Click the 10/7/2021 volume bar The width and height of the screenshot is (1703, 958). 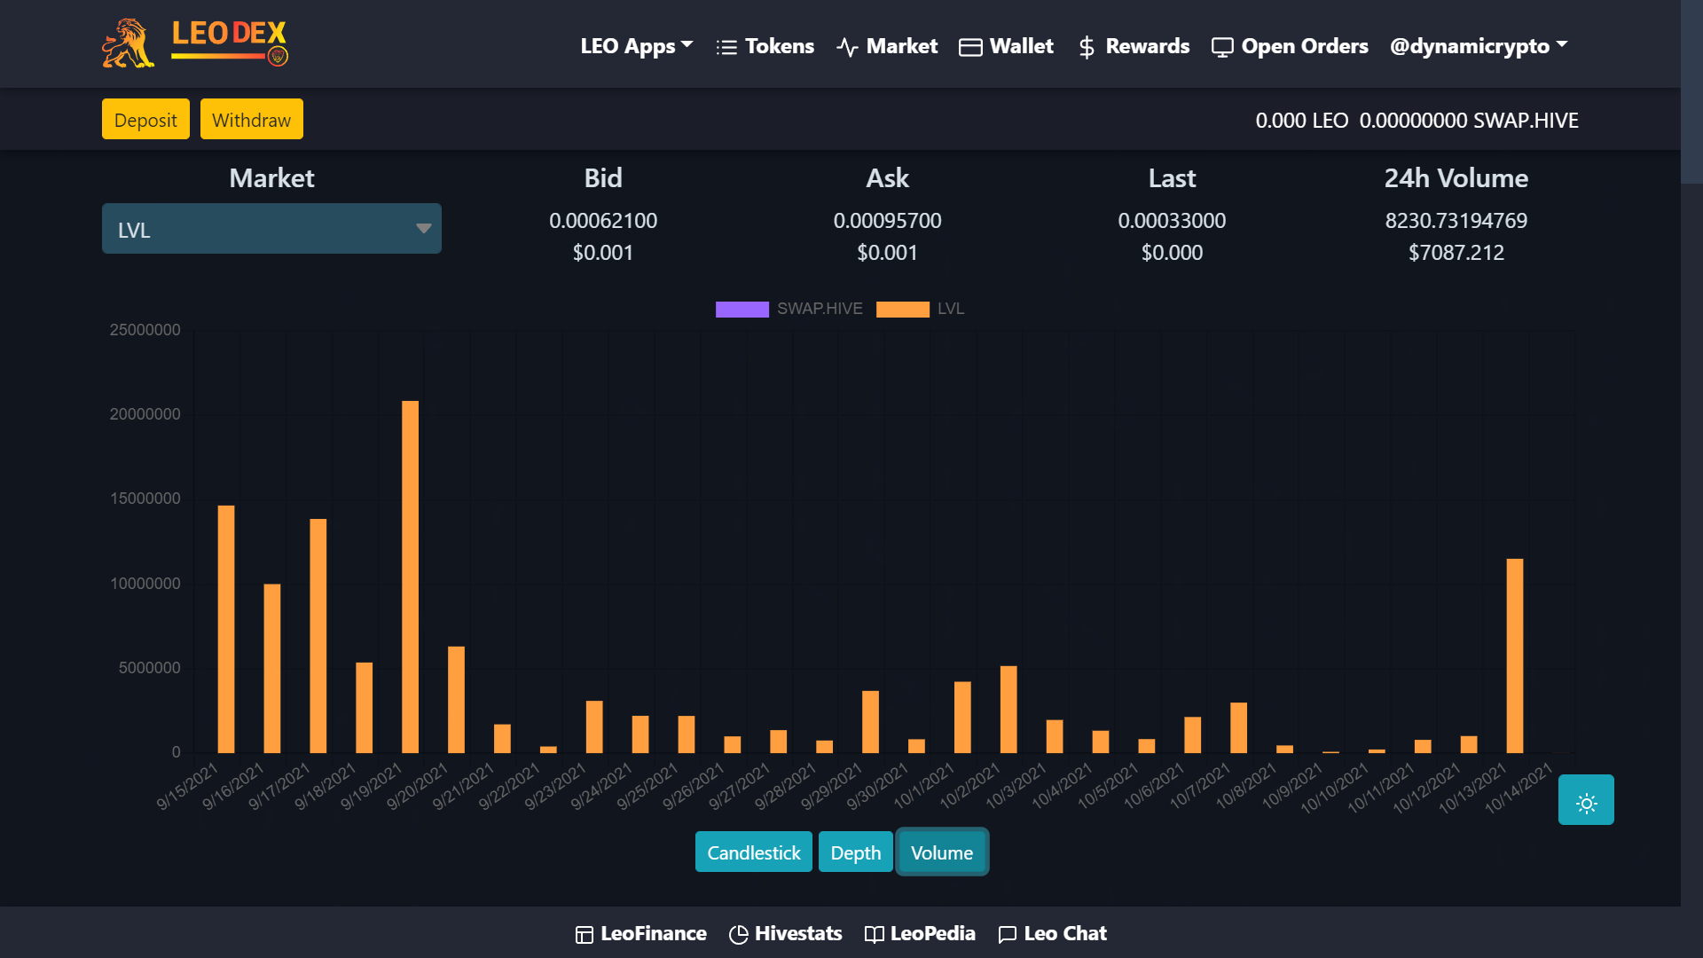pos(1239,727)
